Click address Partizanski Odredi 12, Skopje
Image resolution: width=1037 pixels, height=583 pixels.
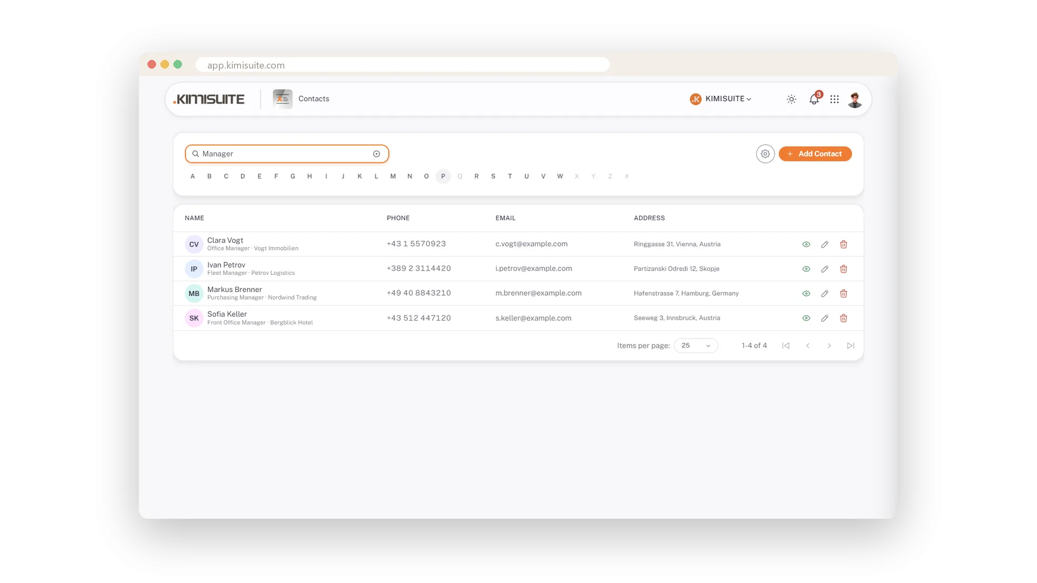(676, 269)
